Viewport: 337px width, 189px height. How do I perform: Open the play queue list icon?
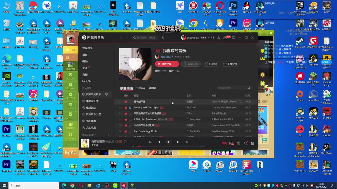(252, 143)
